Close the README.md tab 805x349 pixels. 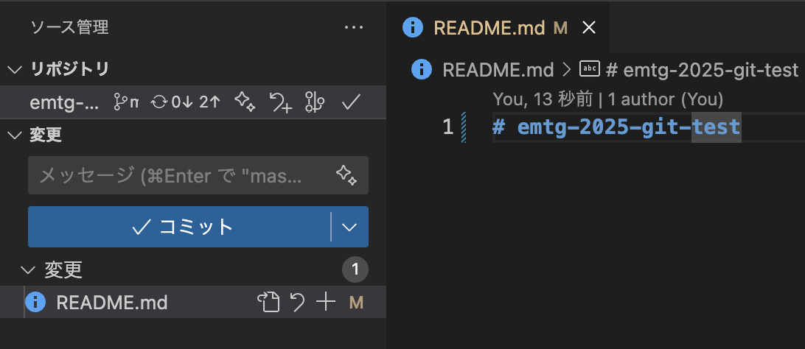tap(589, 28)
